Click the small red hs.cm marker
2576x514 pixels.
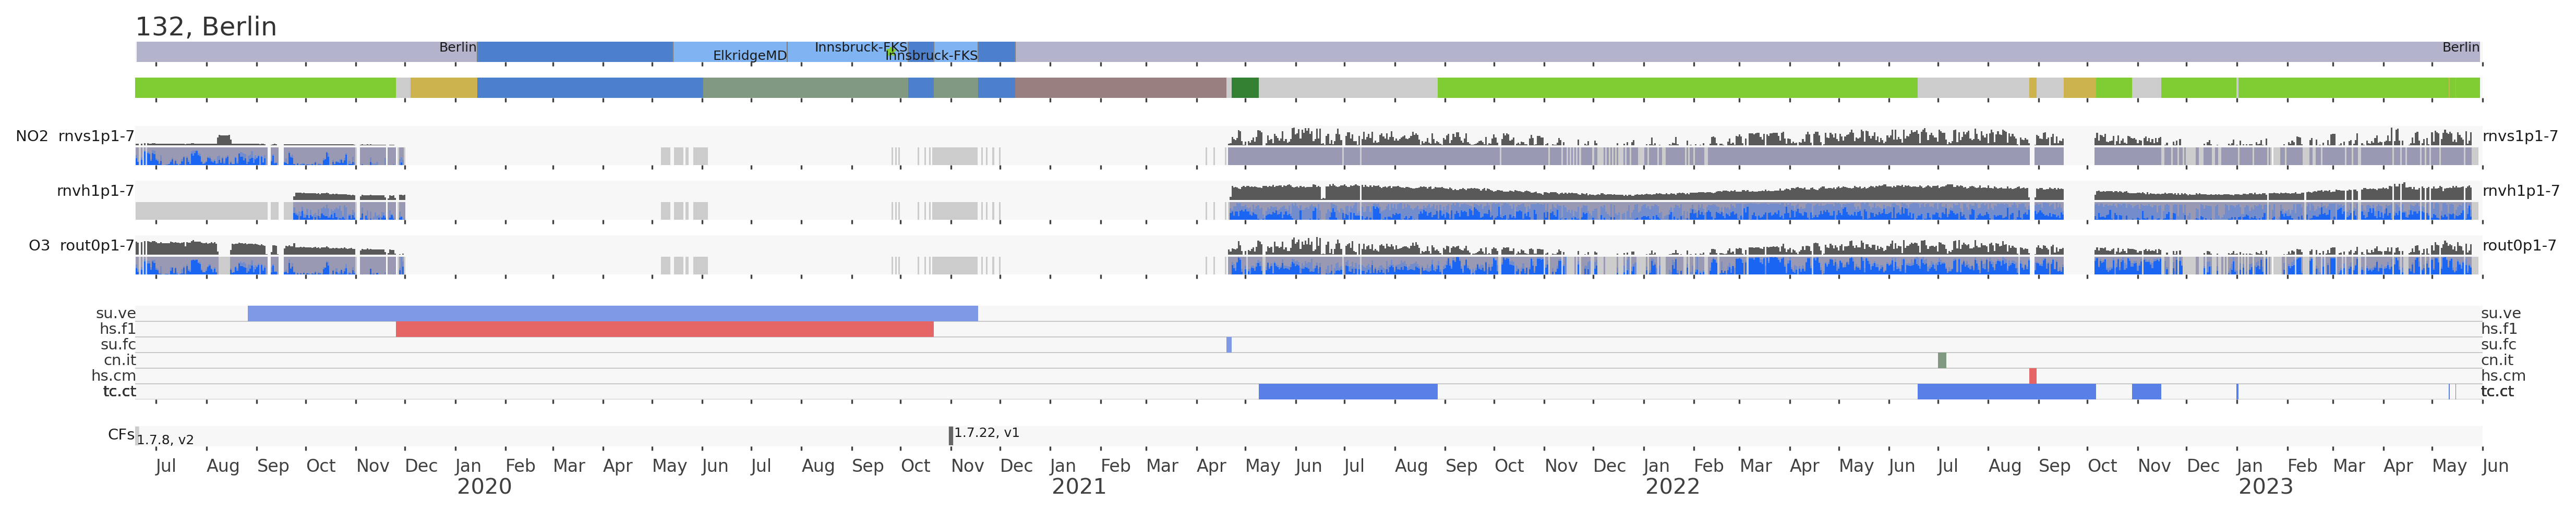2033,377
